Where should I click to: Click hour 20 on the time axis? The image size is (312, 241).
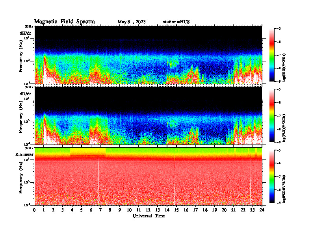(x=224, y=210)
